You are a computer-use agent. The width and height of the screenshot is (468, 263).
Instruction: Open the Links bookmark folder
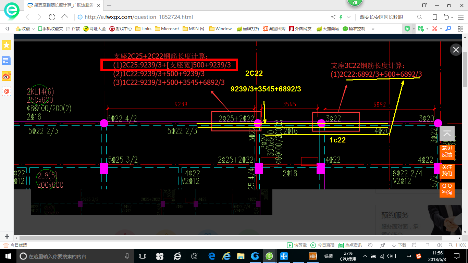143,29
